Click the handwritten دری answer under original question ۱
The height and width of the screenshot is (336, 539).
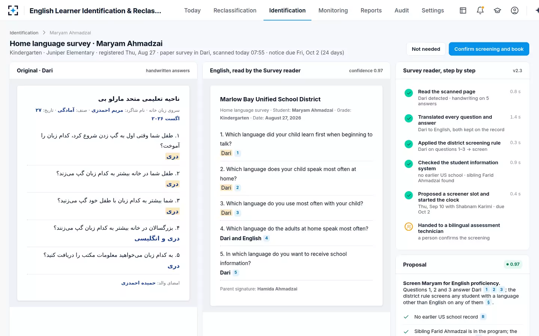point(173,156)
